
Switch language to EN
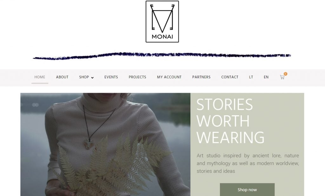click(x=266, y=77)
